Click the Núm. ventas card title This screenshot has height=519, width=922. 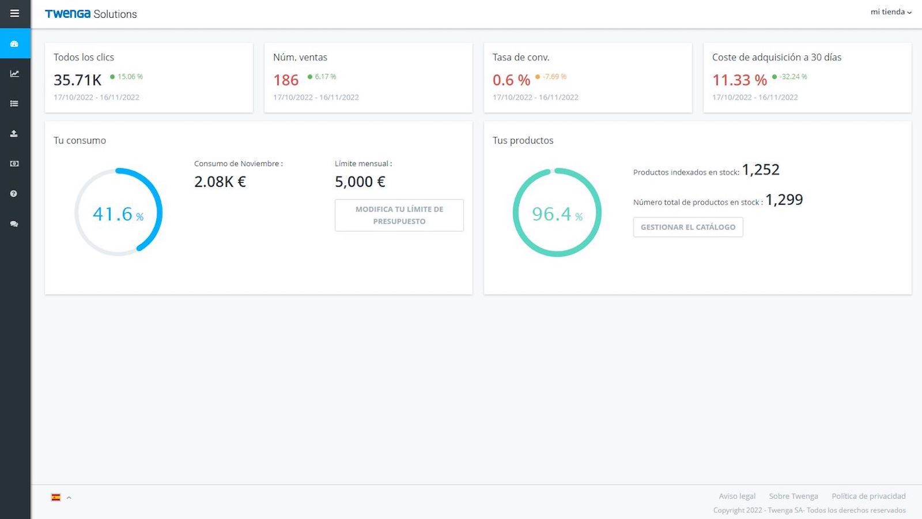click(300, 57)
